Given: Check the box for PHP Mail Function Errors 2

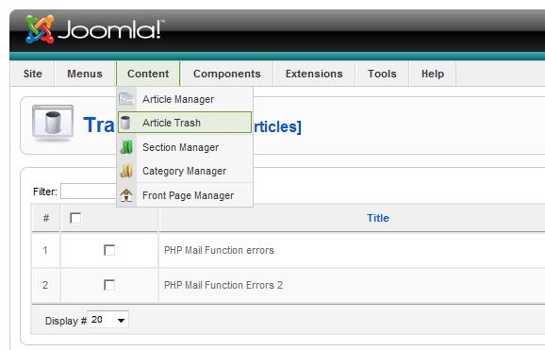Looking at the screenshot, I should point(109,285).
